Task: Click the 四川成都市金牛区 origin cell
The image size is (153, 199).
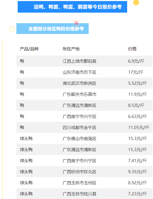Action: point(79,127)
